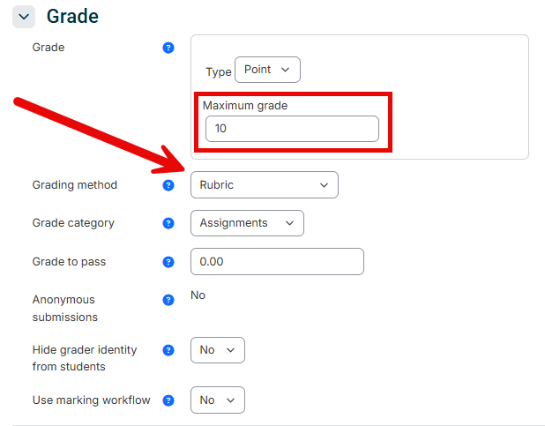
Task: Click the Grade category label
Action: click(x=73, y=223)
